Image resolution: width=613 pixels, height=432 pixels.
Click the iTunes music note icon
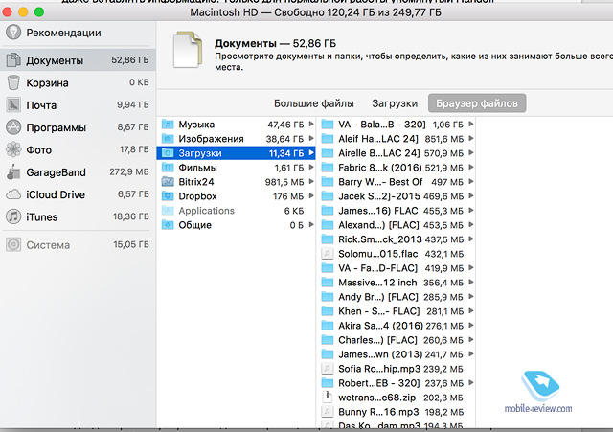tap(13, 216)
